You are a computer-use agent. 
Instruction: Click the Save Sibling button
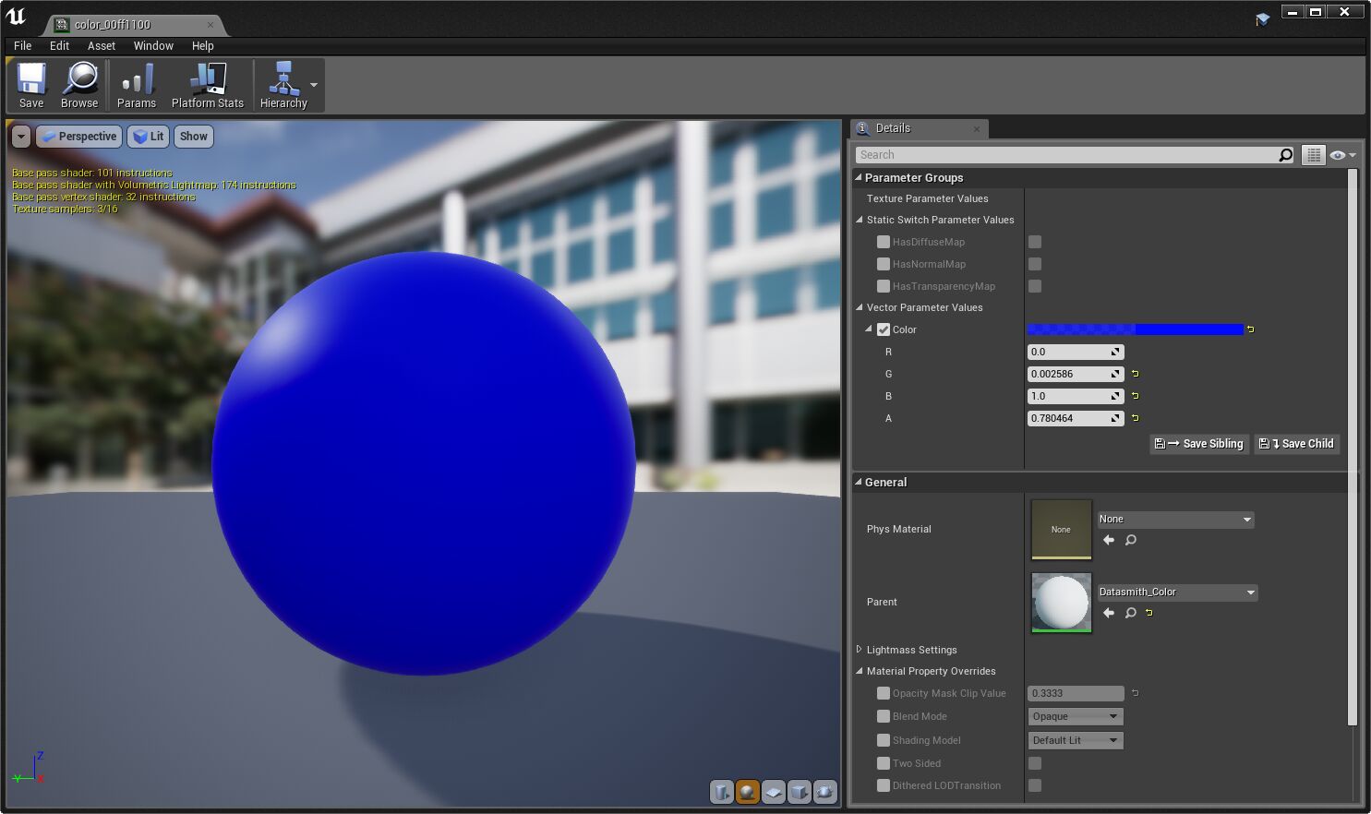click(x=1198, y=444)
